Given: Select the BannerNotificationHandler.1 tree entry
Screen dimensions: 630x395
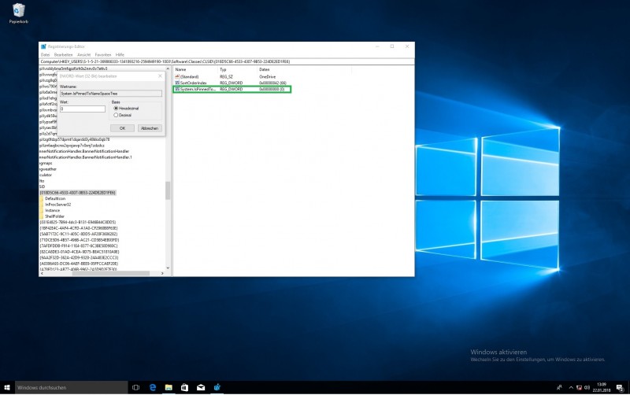Looking at the screenshot, I should 86,157.
